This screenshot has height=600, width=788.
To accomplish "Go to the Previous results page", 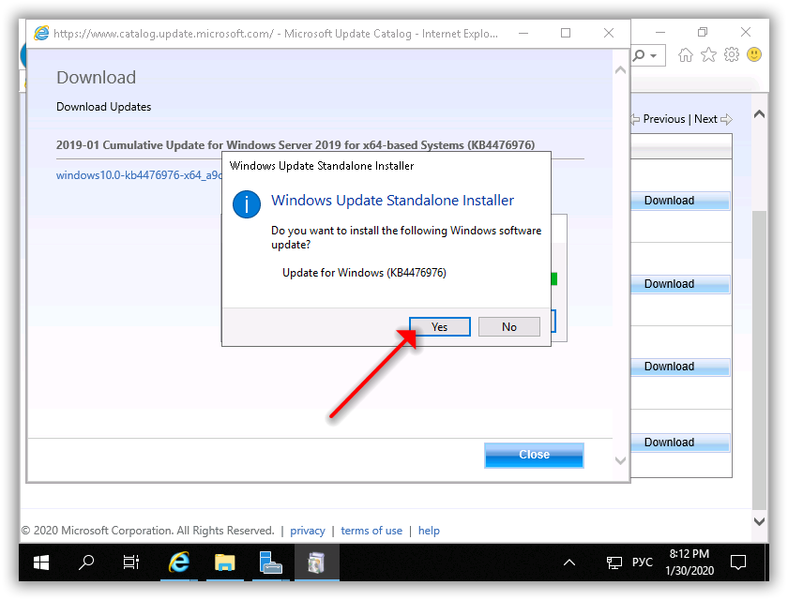I will [664, 119].
